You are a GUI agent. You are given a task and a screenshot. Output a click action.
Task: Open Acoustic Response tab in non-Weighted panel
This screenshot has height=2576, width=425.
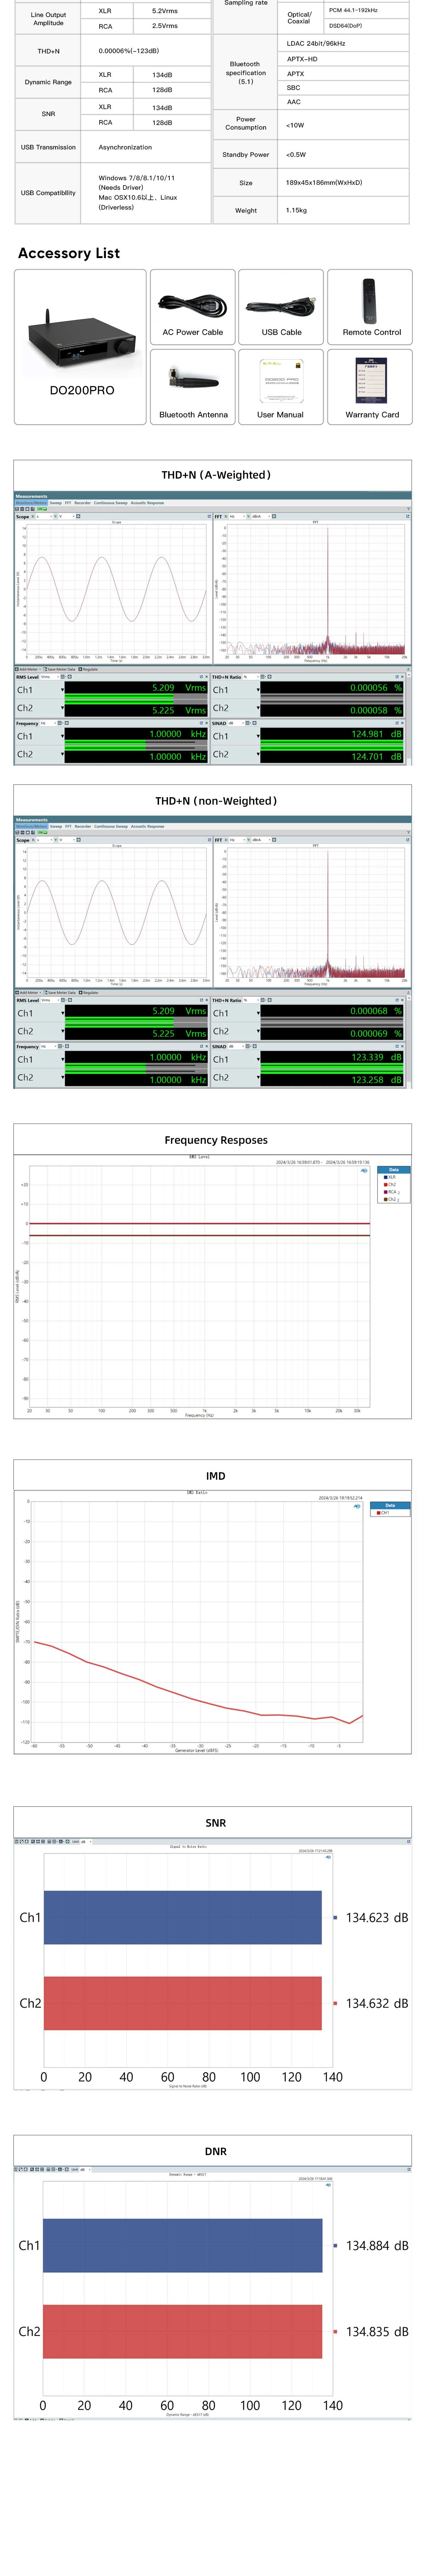(x=147, y=827)
